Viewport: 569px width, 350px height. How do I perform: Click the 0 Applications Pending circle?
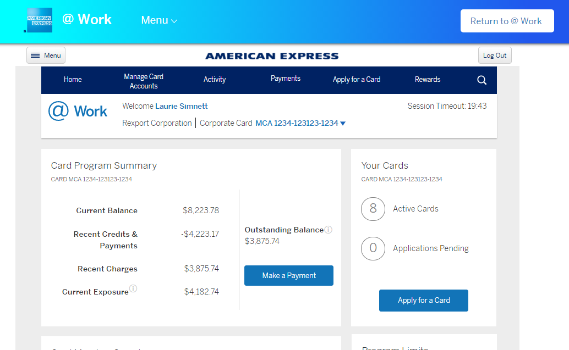(373, 248)
